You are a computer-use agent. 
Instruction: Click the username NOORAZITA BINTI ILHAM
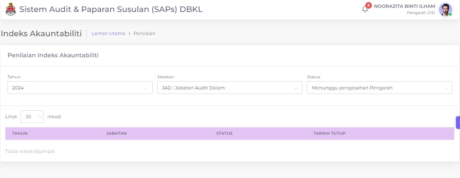(x=404, y=6)
